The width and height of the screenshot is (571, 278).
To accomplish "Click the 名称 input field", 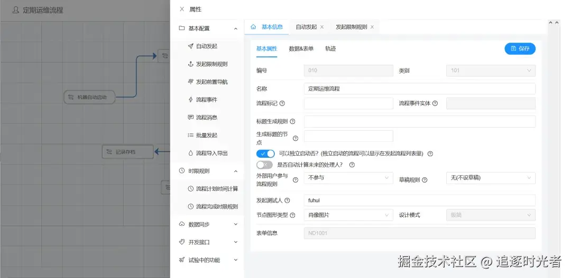I will click(419, 89).
